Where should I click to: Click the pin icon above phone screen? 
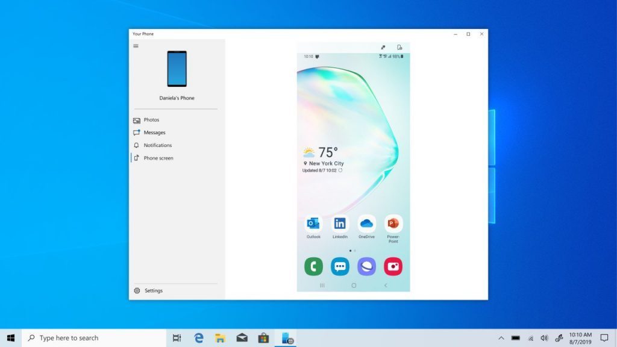pyautogui.click(x=383, y=48)
